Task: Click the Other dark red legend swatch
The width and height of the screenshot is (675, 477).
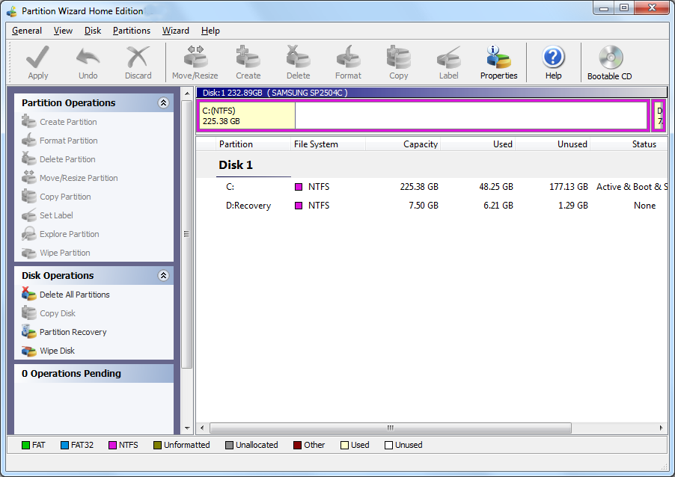Action: pyautogui.click(x=298, y=445)
